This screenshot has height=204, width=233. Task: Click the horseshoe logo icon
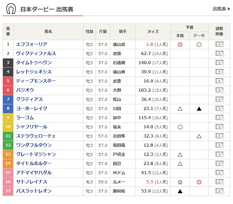11,9
